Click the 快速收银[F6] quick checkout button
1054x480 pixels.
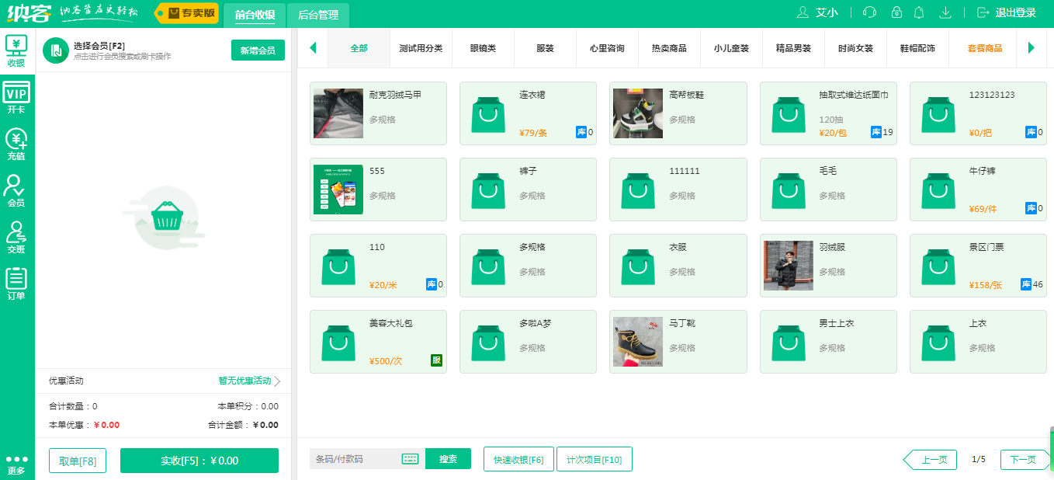518,458
